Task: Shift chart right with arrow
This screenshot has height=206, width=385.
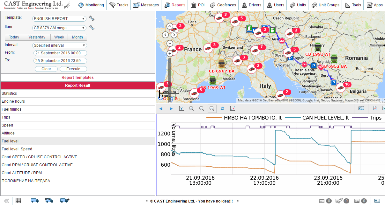Action: 171,109
